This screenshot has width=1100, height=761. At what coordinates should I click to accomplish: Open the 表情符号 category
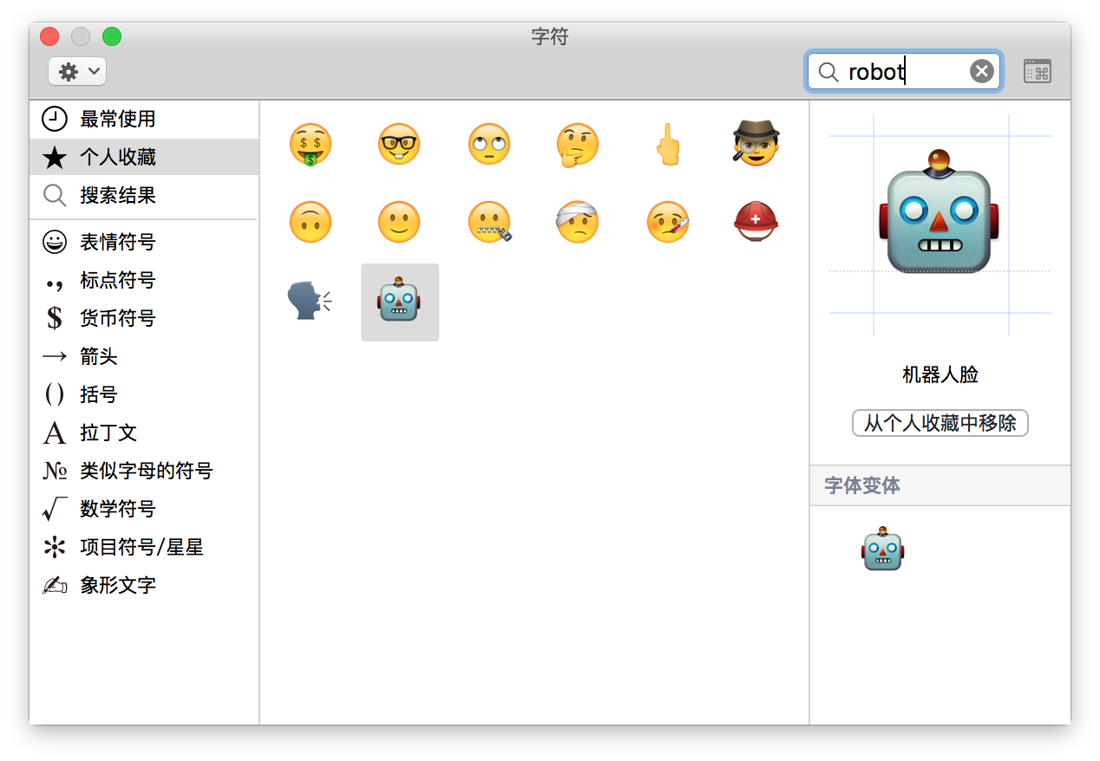click(117, 242)
